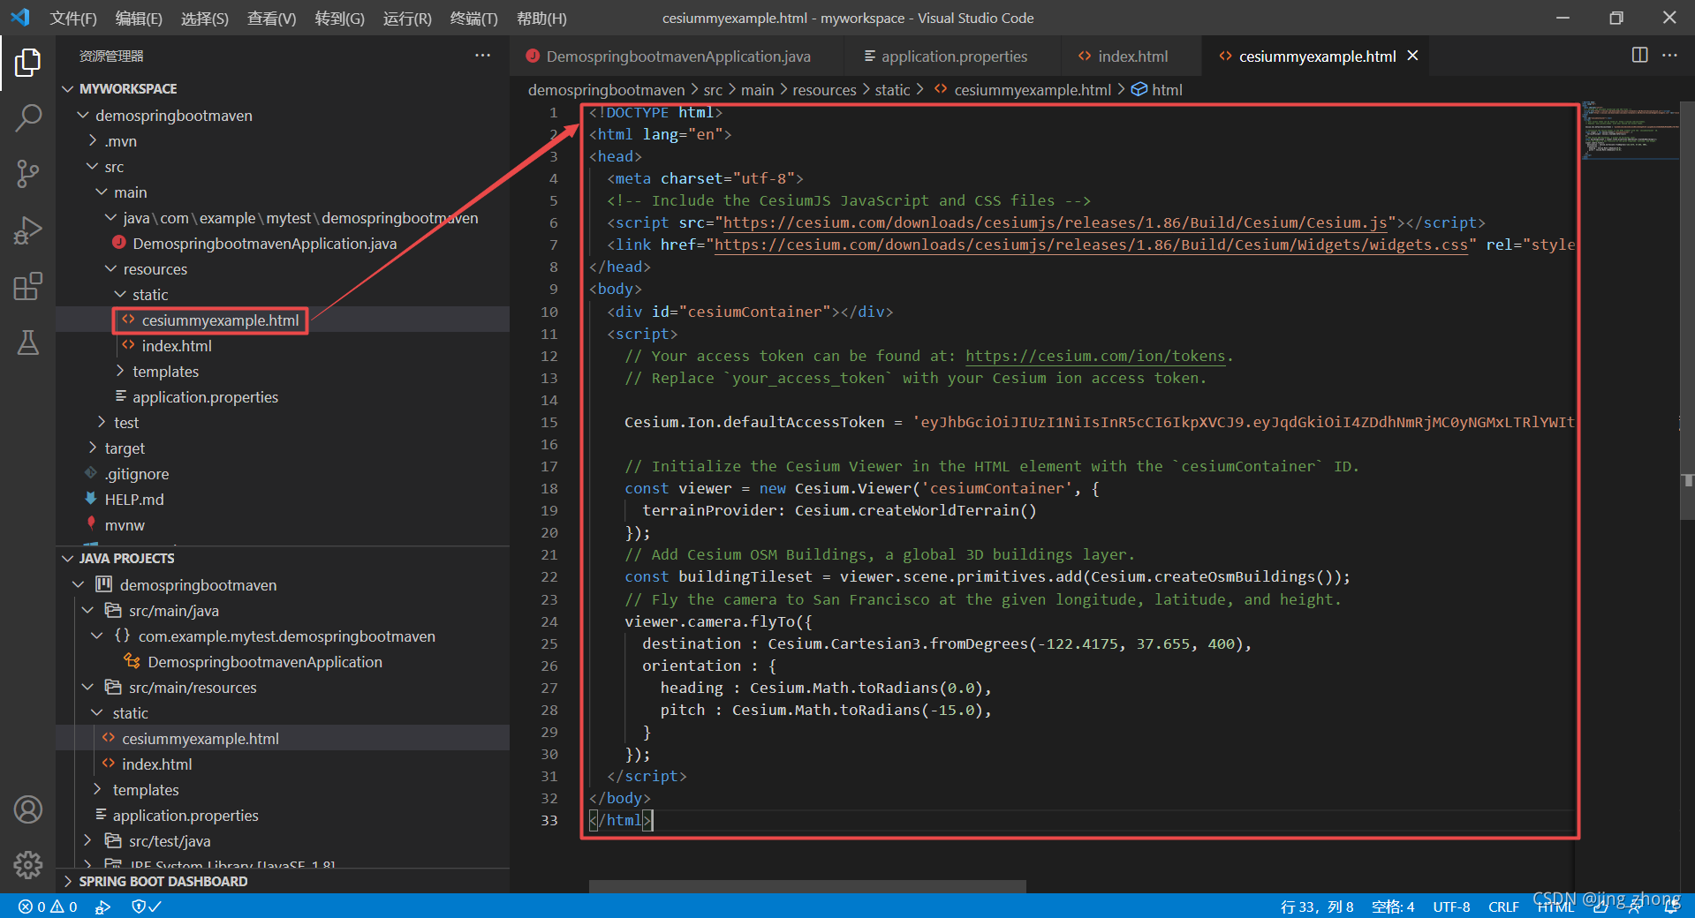Collapse the resources folder
The image size is (1695, 918).
[155, 269]
